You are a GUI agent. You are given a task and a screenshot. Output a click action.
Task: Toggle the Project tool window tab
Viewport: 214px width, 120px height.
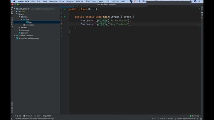point(12,10)
